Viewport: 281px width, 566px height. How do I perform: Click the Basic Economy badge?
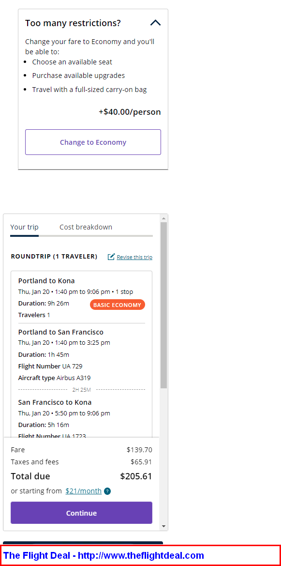[x=117, y=305]
